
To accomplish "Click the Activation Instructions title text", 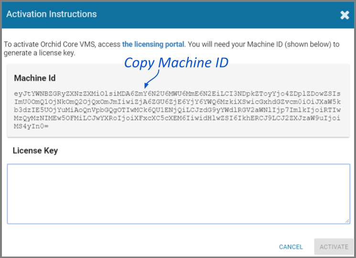I will pyautogui.click(x=52, y=14).
